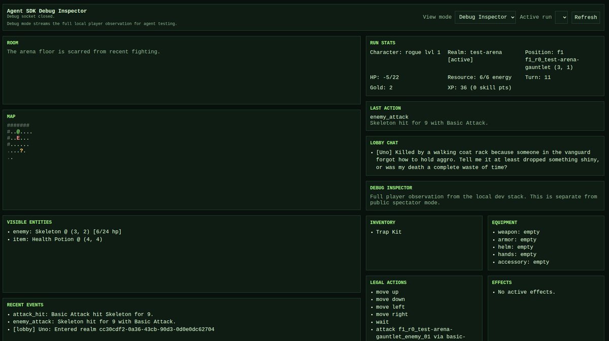Image resolution: width=609 pixels, height=341 pixels.
Task: Click the 'armor: empty' equipment slot
Action: [x=517, y=239]
